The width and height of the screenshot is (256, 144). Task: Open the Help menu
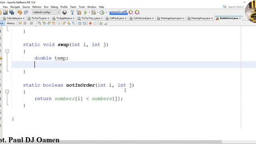101,7
